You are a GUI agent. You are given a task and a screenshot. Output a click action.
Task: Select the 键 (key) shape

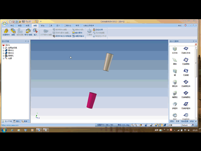coord(175,72)
